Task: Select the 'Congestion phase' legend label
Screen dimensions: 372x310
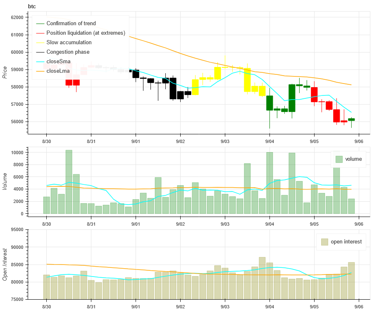Action: click(x=68, y=52)
